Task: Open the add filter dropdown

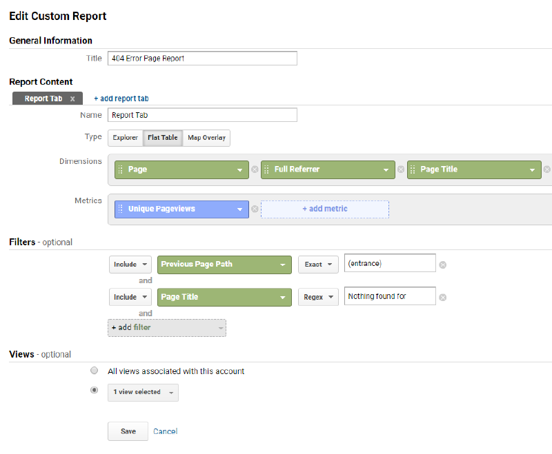Action: pyautogui.click(x=167, y=328)
